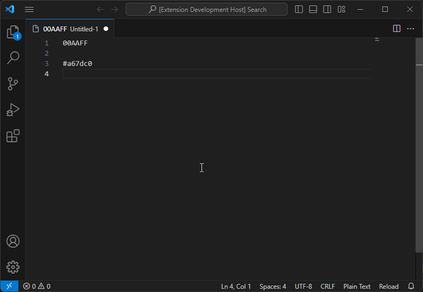Toggle the bottom panel layout button
Viewport: 423px width, 292px height.
[x=313, y=9]
